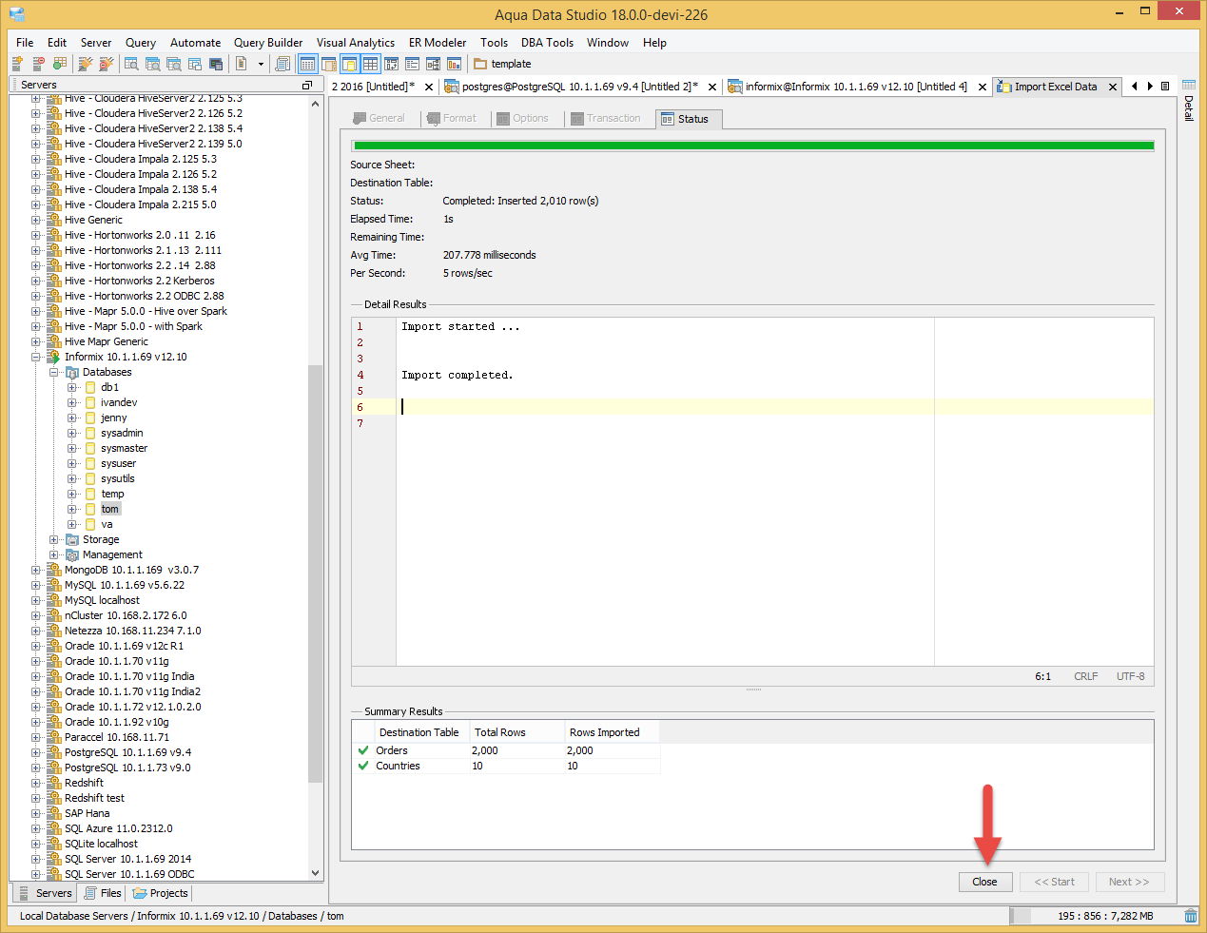The height and width of the screenshot is (933, 1207).
Task: Open the dropdown arrow beside the document icon
Action: click(261, 64)
